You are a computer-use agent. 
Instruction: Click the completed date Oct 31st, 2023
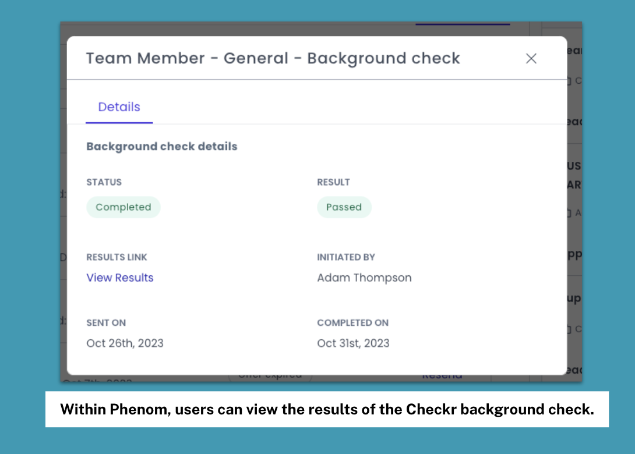[353, 343]
